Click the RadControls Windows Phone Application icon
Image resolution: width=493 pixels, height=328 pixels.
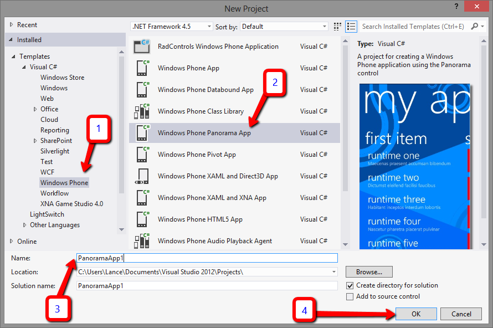(142, 47)
